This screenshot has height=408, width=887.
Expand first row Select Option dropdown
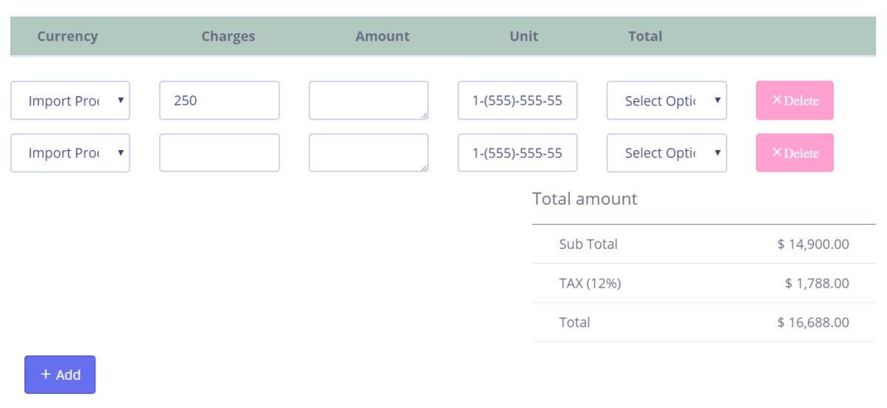(x=666, y=101)
